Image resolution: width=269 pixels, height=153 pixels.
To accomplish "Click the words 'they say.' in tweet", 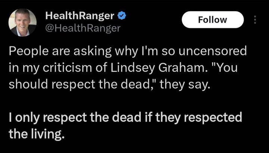I will click(185, 85).
